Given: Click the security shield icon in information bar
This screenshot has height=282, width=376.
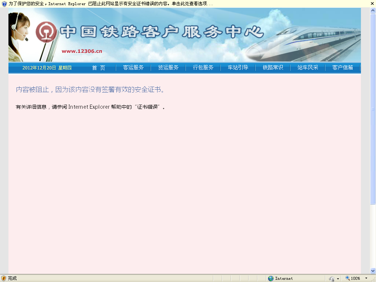Looking at the screenshot, I should pyautogui.click(x=4, y=4).
